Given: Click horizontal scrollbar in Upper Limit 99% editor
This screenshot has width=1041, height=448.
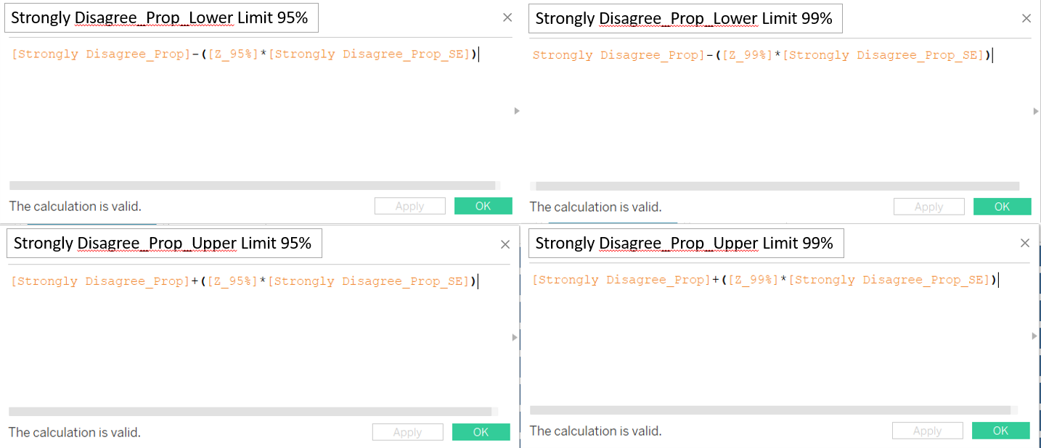Looking at the screenshot, I should pos(770,410).
